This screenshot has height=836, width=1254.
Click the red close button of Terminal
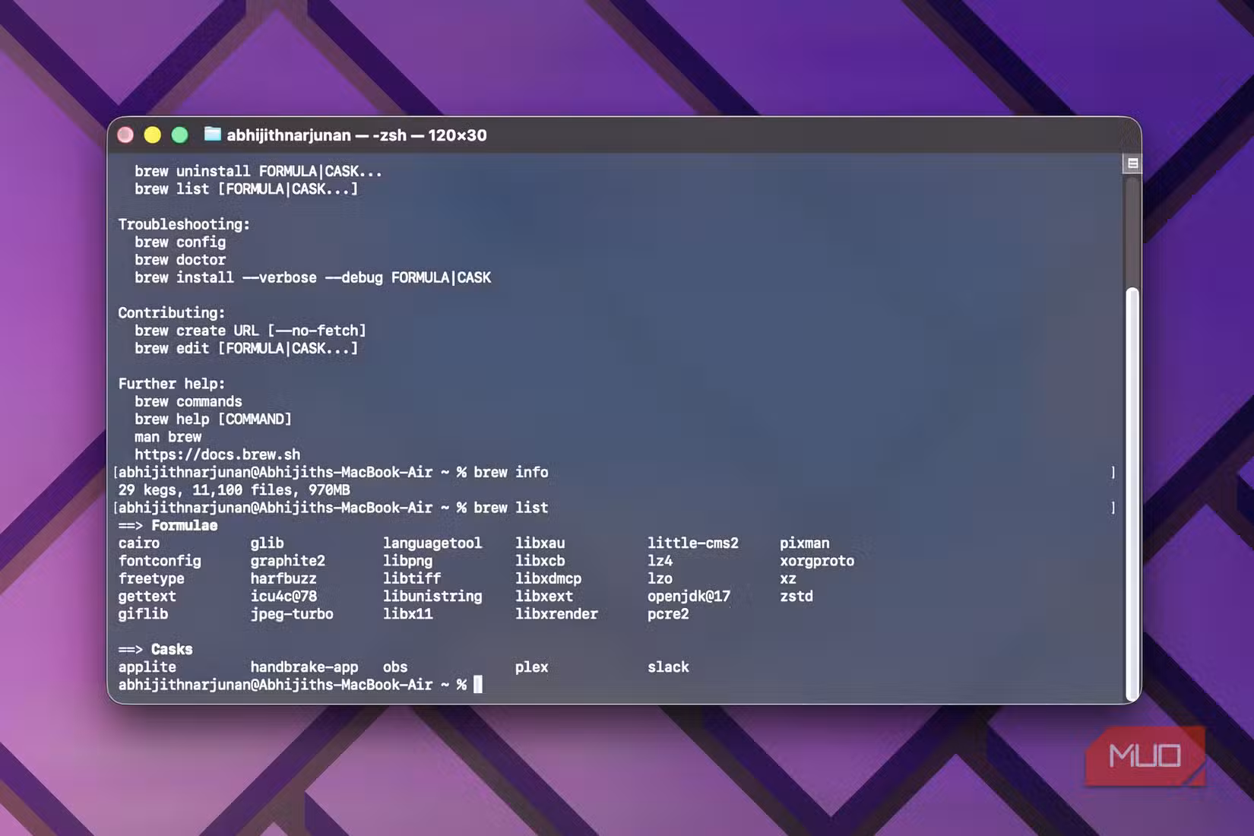point(125,135)
